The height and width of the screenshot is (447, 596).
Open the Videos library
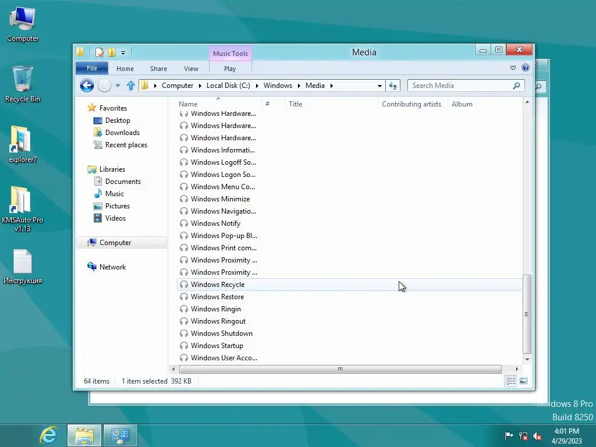point(115,218)
